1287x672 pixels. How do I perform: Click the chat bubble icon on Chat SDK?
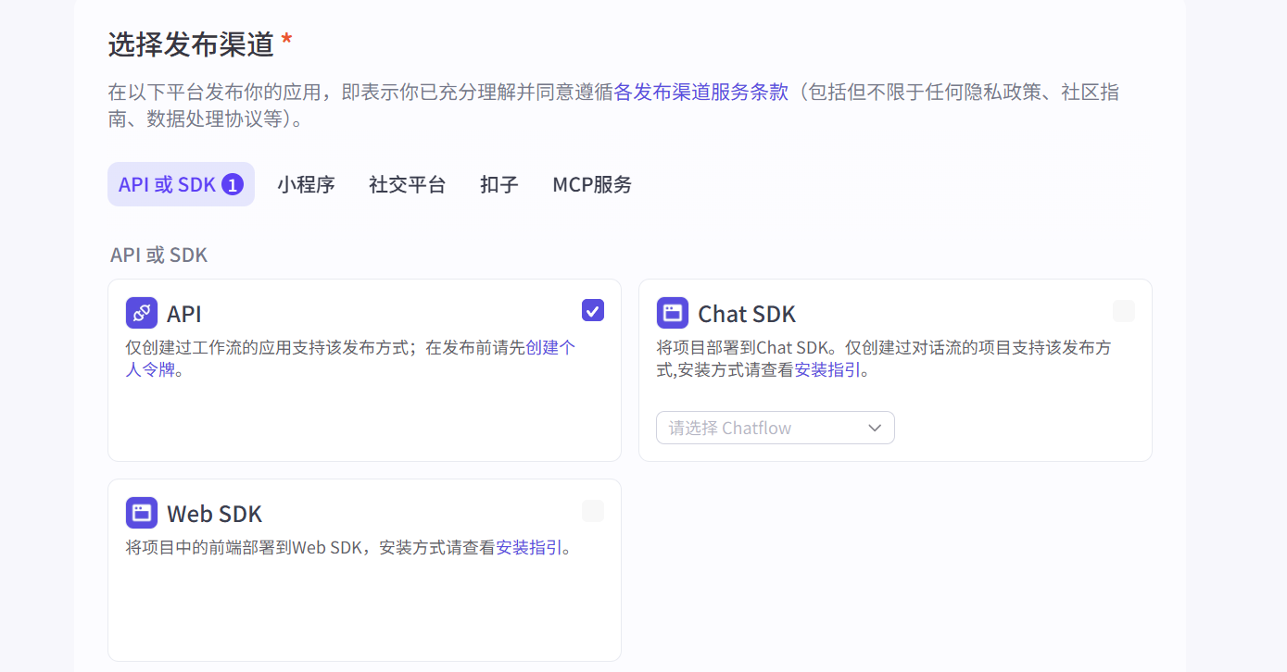coord(672,312)
